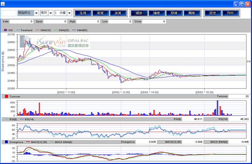Click the SMA(50) legend entry
This screenshot has width=252, height=164.
[x=80, y=30]
